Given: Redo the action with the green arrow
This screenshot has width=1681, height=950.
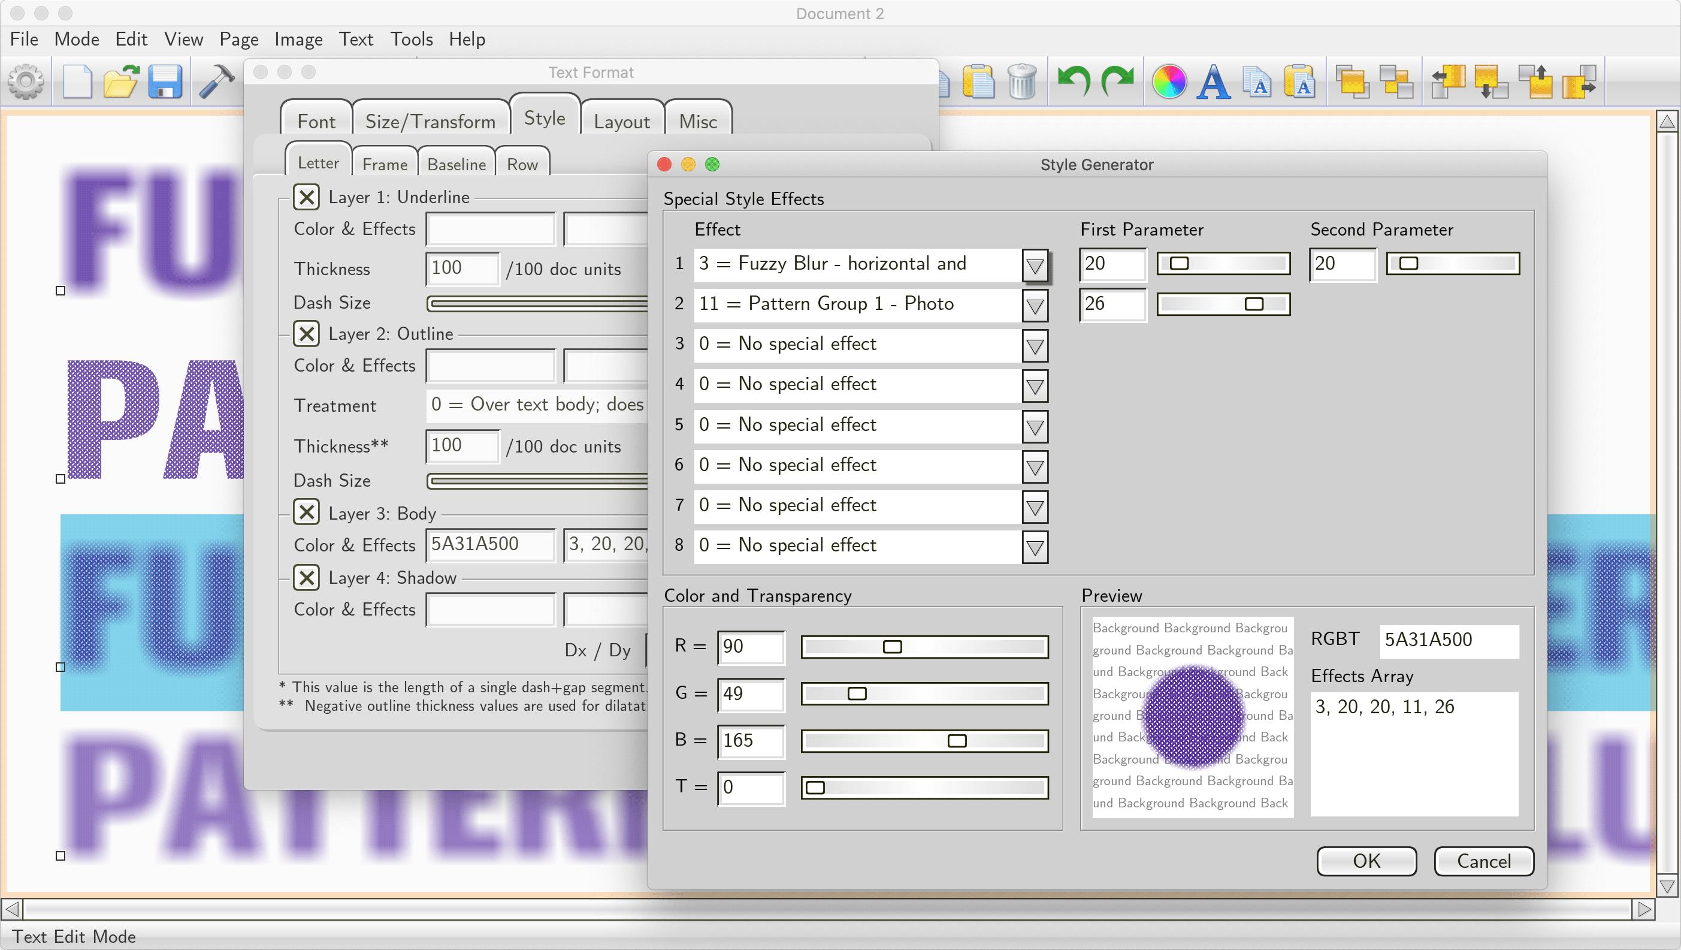Looking at the screenshot, I should point(1117,82).
